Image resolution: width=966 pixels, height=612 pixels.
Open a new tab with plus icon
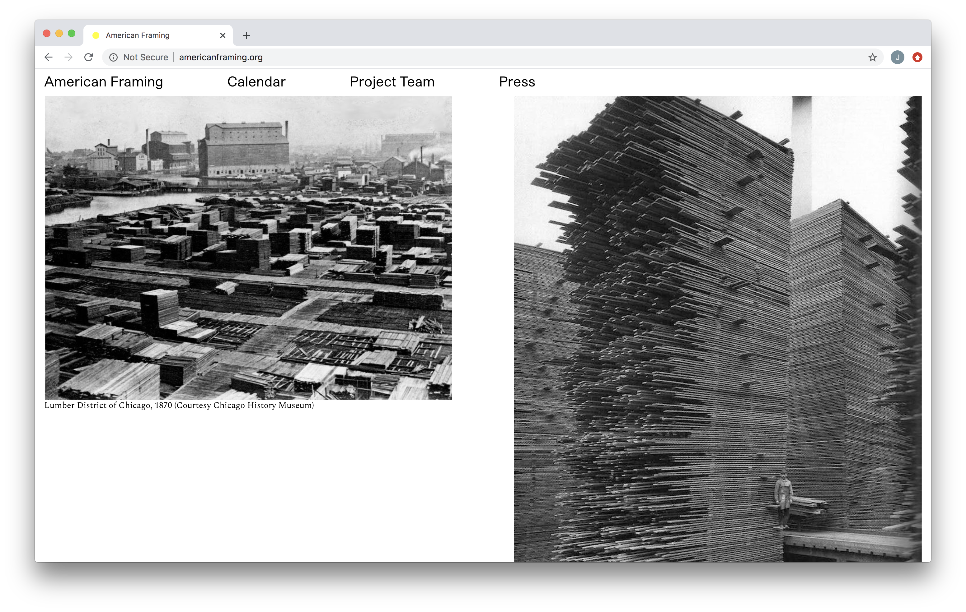coord(246,36)
